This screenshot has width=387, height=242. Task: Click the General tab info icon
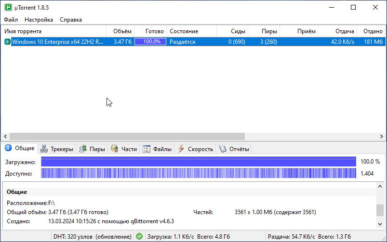[x=8, y=148]
